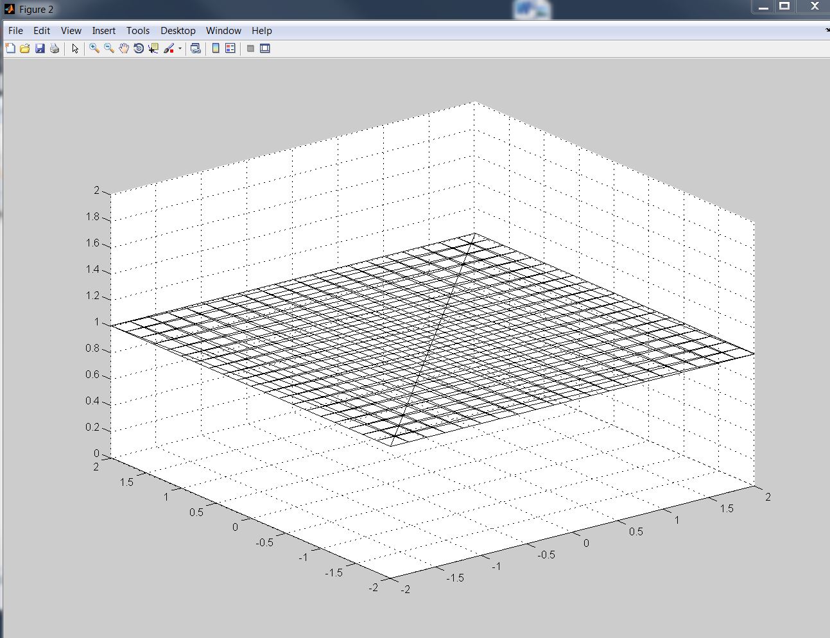Save the figure with the floppy disk icon
The image size is (830, 638).
point(40,48)
